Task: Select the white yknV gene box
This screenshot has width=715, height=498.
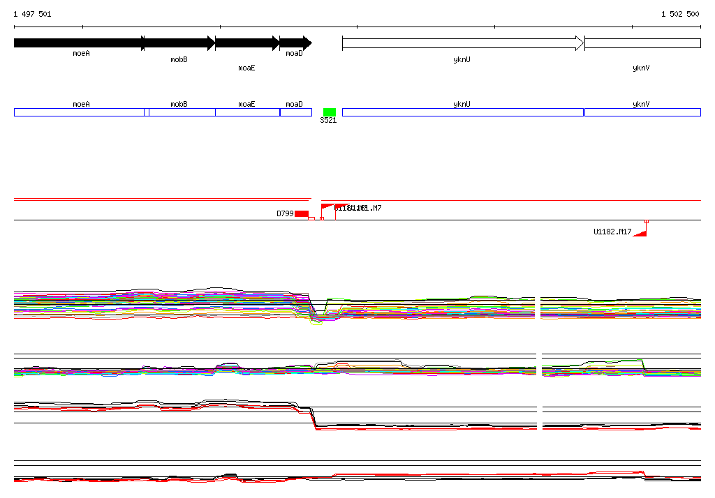Action: pyautogui.click(x=642, y=43)
